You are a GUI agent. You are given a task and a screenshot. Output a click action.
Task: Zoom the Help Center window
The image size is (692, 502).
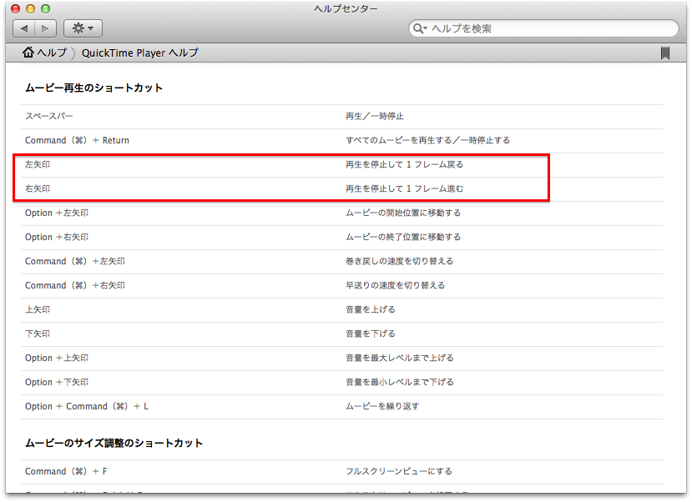45,9
